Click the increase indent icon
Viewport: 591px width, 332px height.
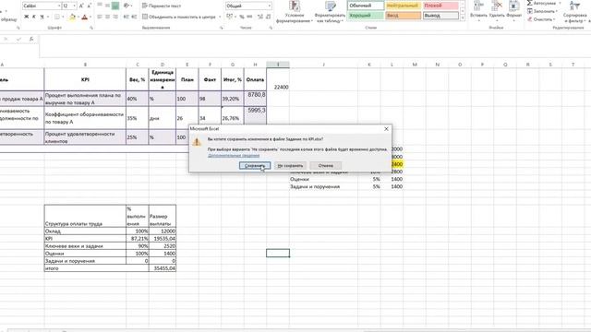134,17
